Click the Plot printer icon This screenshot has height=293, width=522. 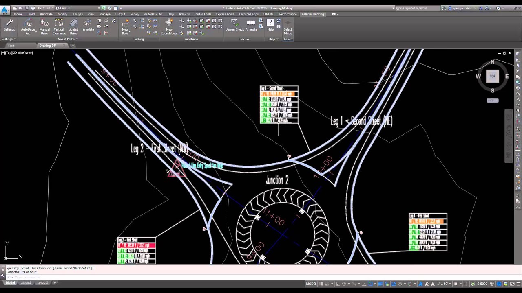pos(33,8)
